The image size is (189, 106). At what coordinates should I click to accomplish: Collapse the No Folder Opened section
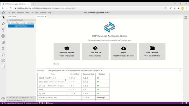pos(21,20)
